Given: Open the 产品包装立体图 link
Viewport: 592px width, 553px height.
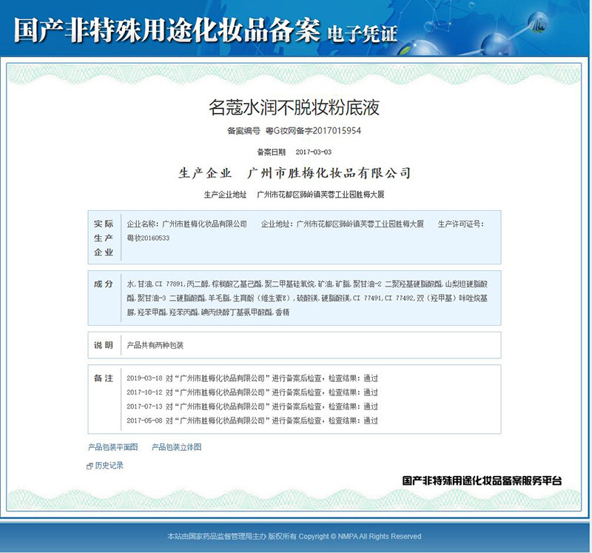Looking at the screenshot, I should [176, 447].
